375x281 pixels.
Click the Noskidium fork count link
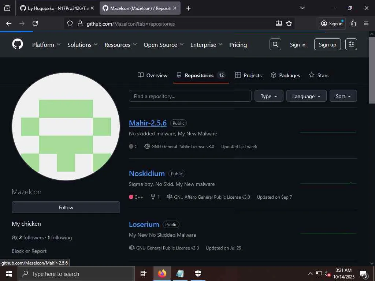[155, 197]
